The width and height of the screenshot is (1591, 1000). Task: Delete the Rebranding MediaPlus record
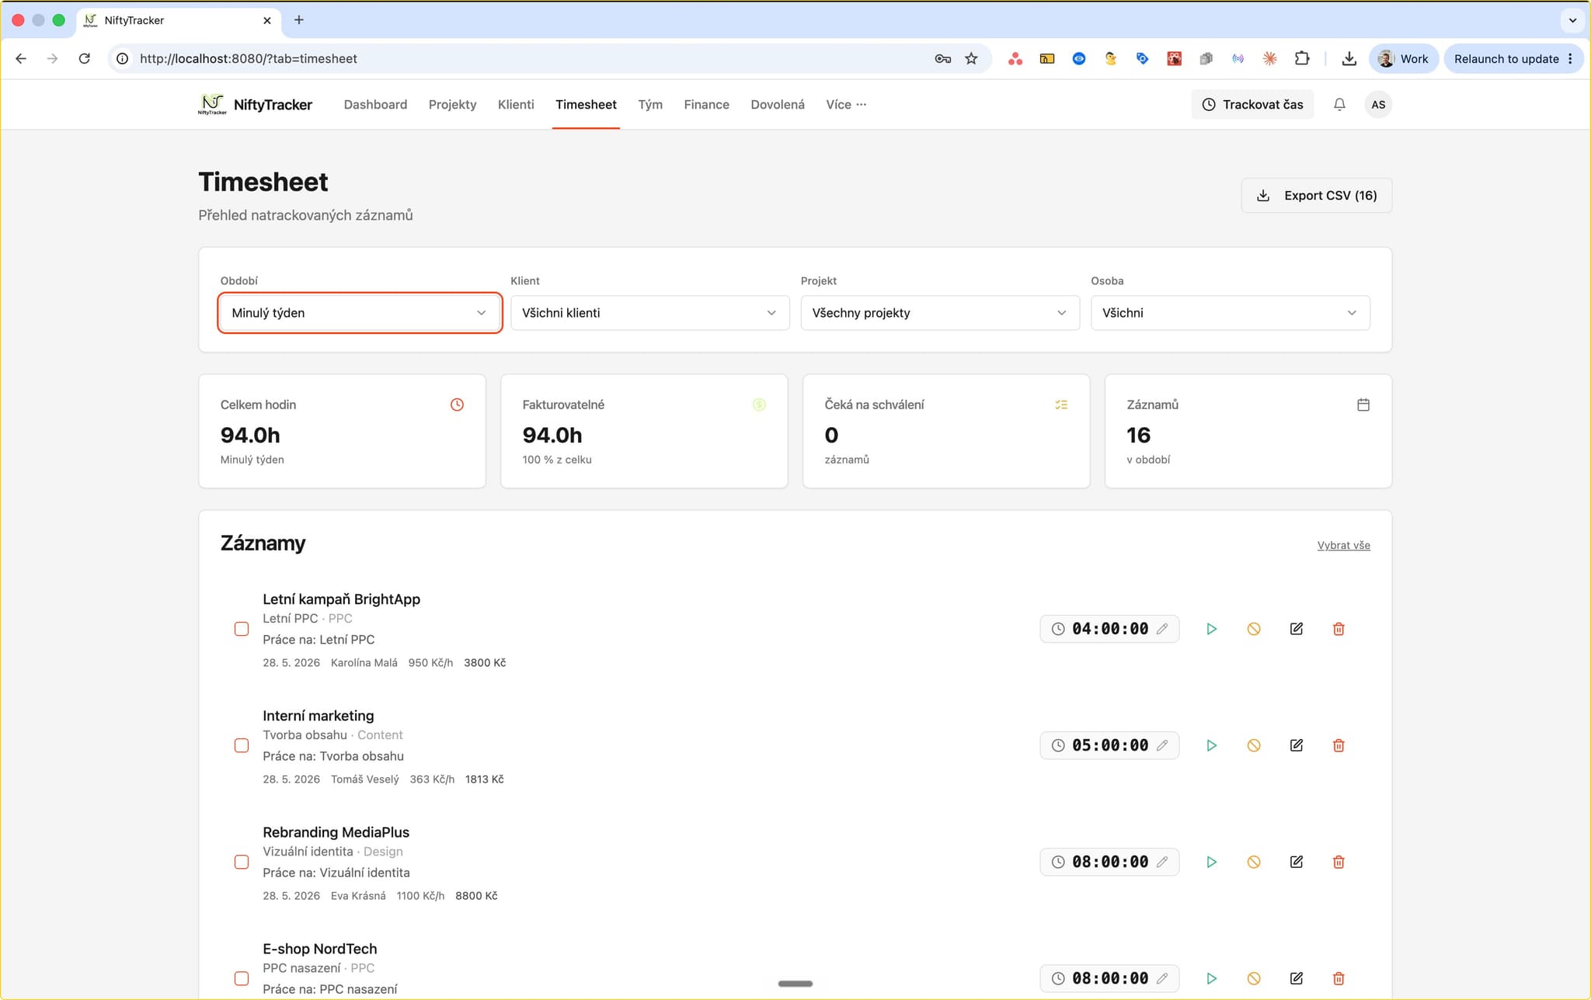1339,862
